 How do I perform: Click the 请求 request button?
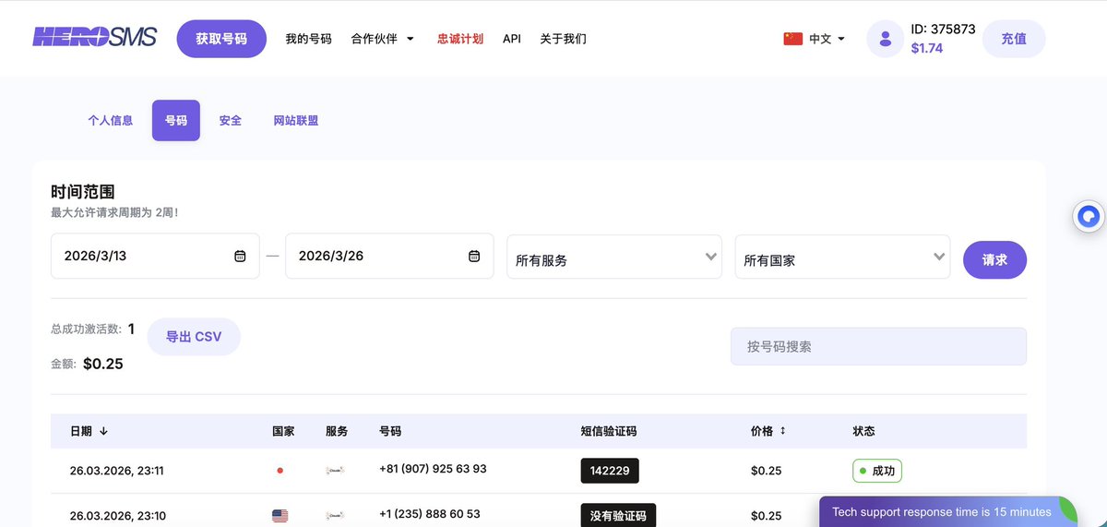(994, 259)
